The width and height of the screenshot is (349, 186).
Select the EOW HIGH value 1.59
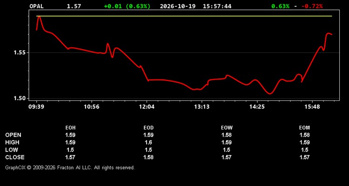[x=227, y=142]
